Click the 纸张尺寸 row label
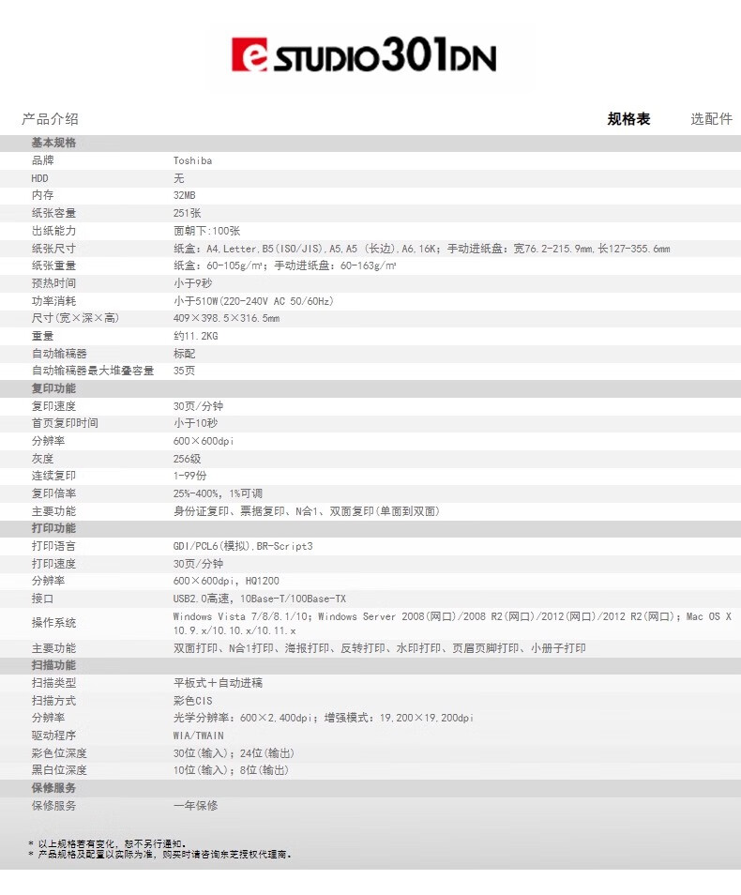741x895 pixels. point(53,249)
